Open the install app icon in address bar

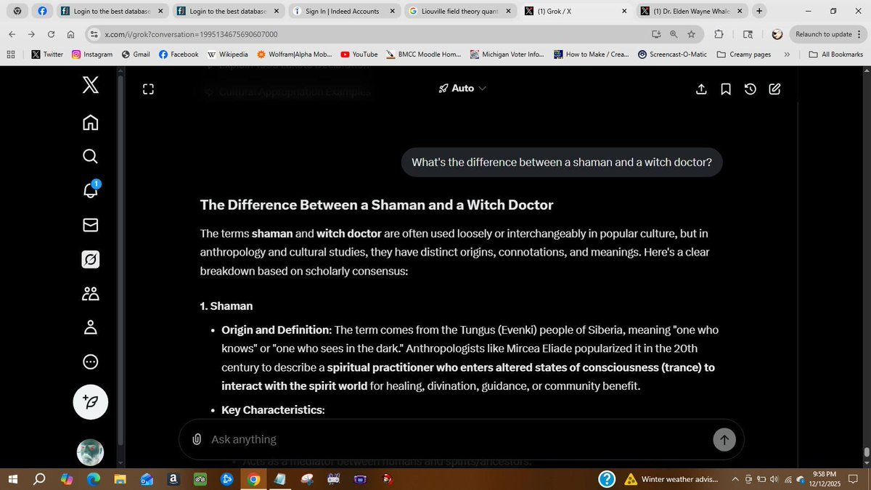click(x=656, y=34)
